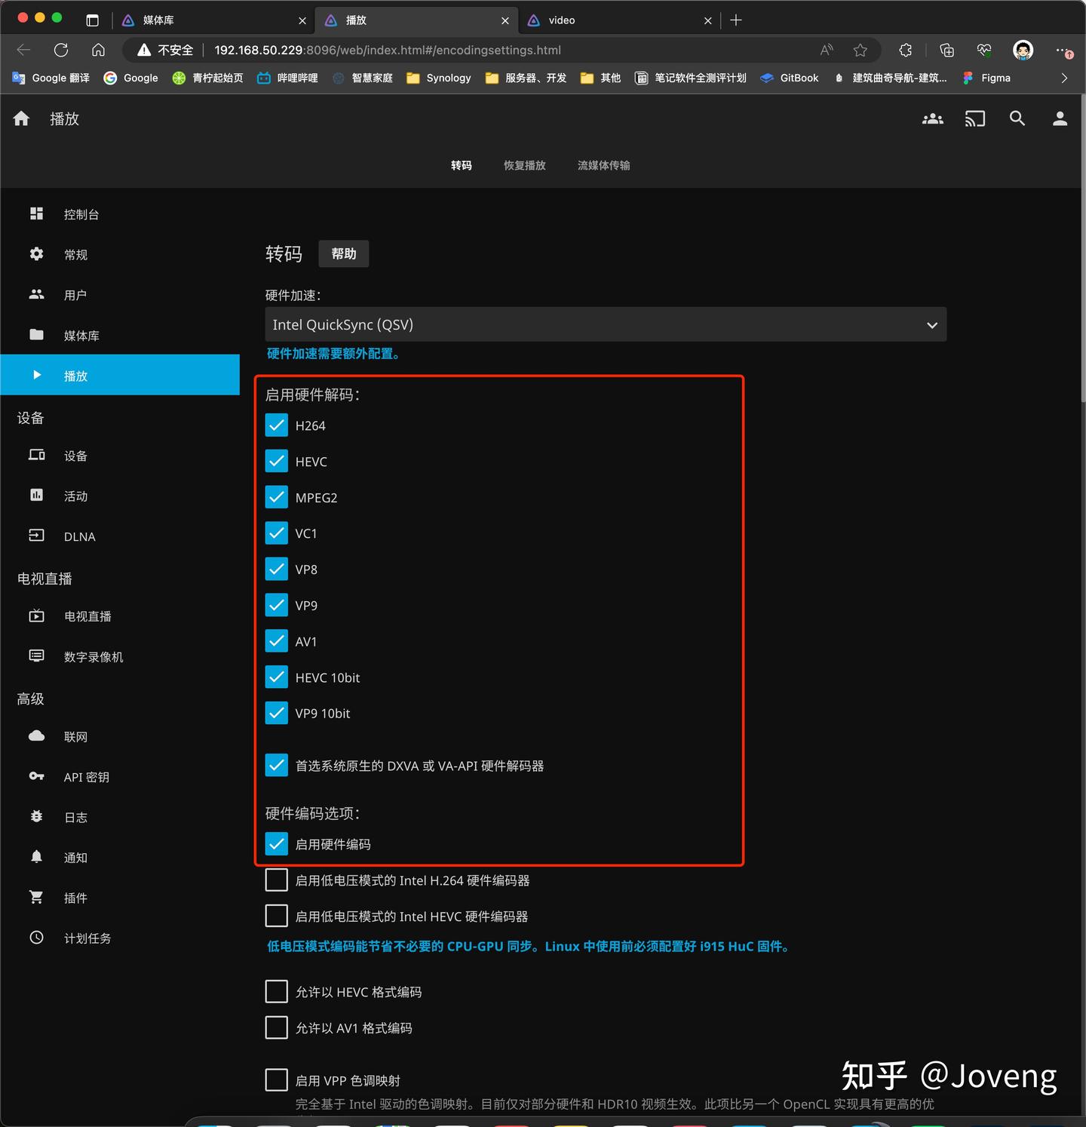Open the 插件 plugins cart icon
1086x1127 pixels.
coord(36,897)
